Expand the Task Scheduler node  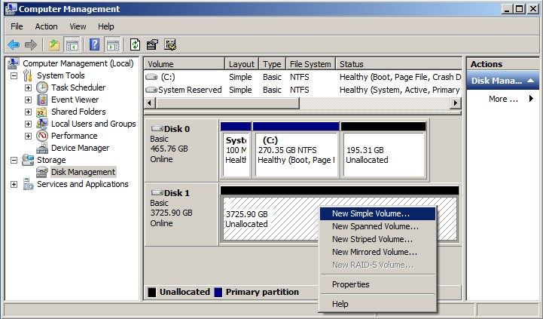point(28,87)
